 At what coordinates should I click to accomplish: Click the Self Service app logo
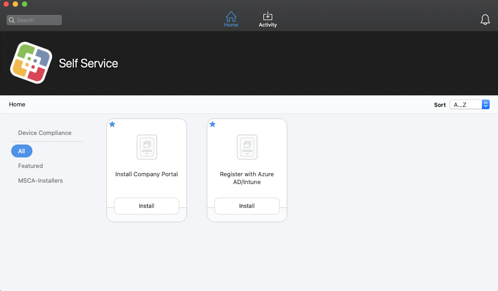[x=31, y=63]
